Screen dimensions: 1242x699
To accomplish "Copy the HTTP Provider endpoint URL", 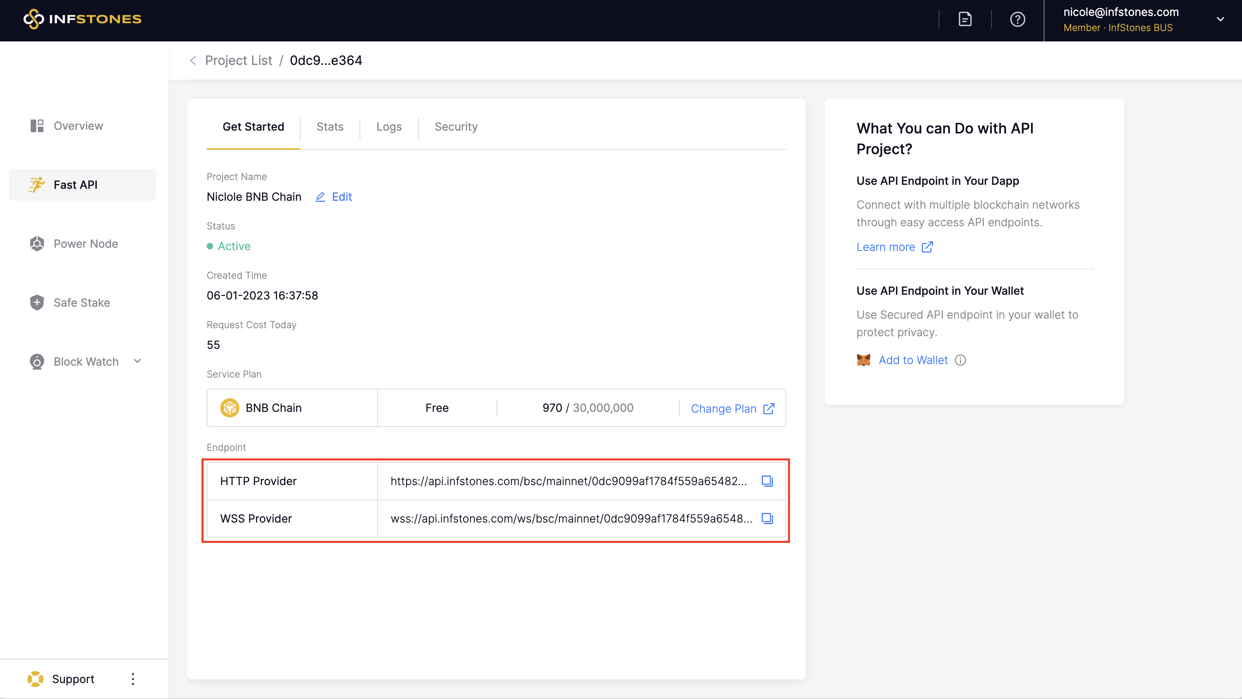I will coord(767,481).
